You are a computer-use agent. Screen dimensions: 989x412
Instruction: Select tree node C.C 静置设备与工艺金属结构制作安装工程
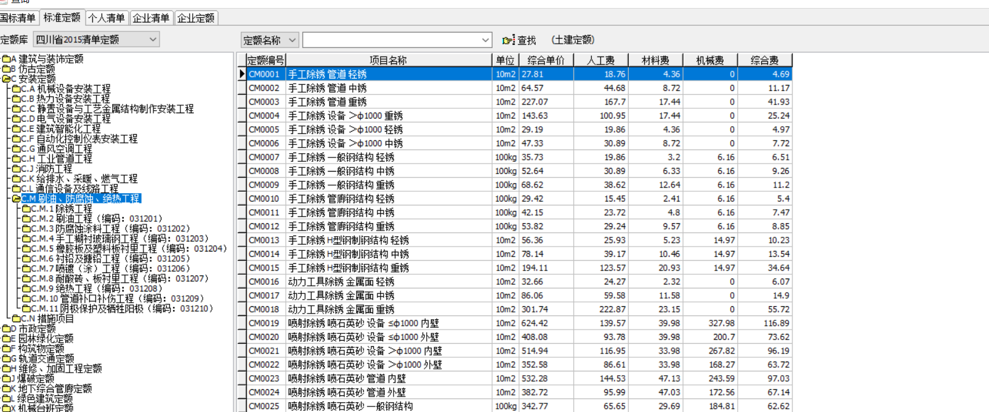(108, 109)
